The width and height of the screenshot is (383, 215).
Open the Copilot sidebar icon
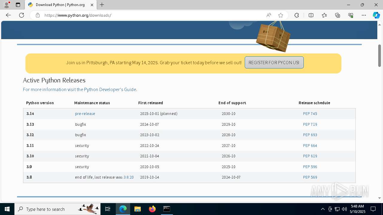tap(376, 15)
